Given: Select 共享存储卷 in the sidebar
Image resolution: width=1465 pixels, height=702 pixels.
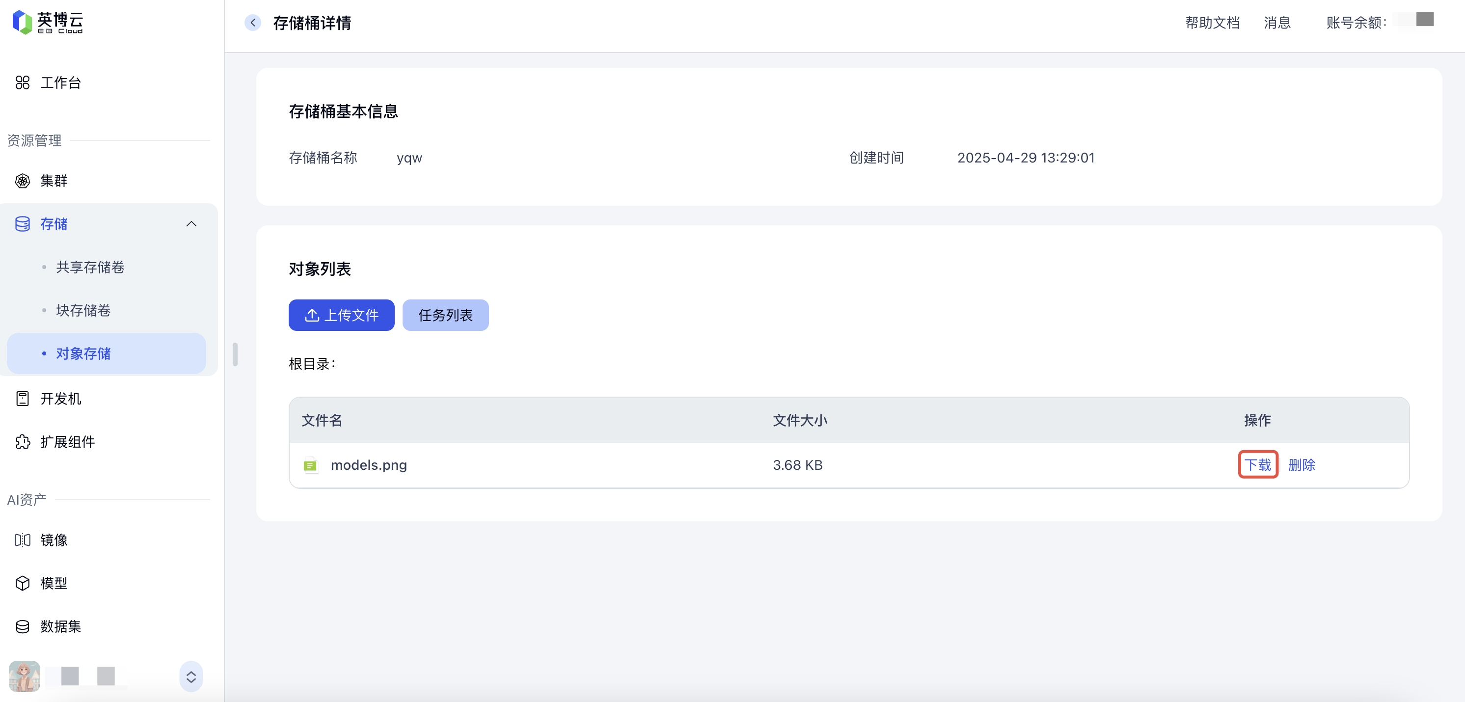Looking at the screenshot, I should 90,268.
